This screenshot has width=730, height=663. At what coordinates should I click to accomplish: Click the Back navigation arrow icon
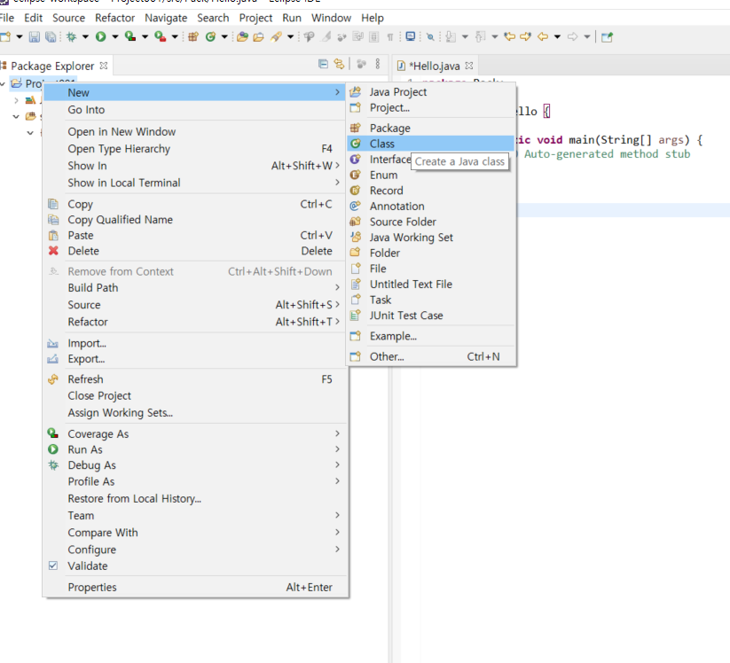point(542,36)
